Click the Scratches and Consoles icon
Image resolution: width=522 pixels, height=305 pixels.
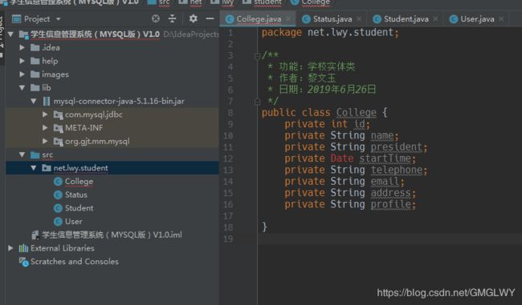point(23,262)
